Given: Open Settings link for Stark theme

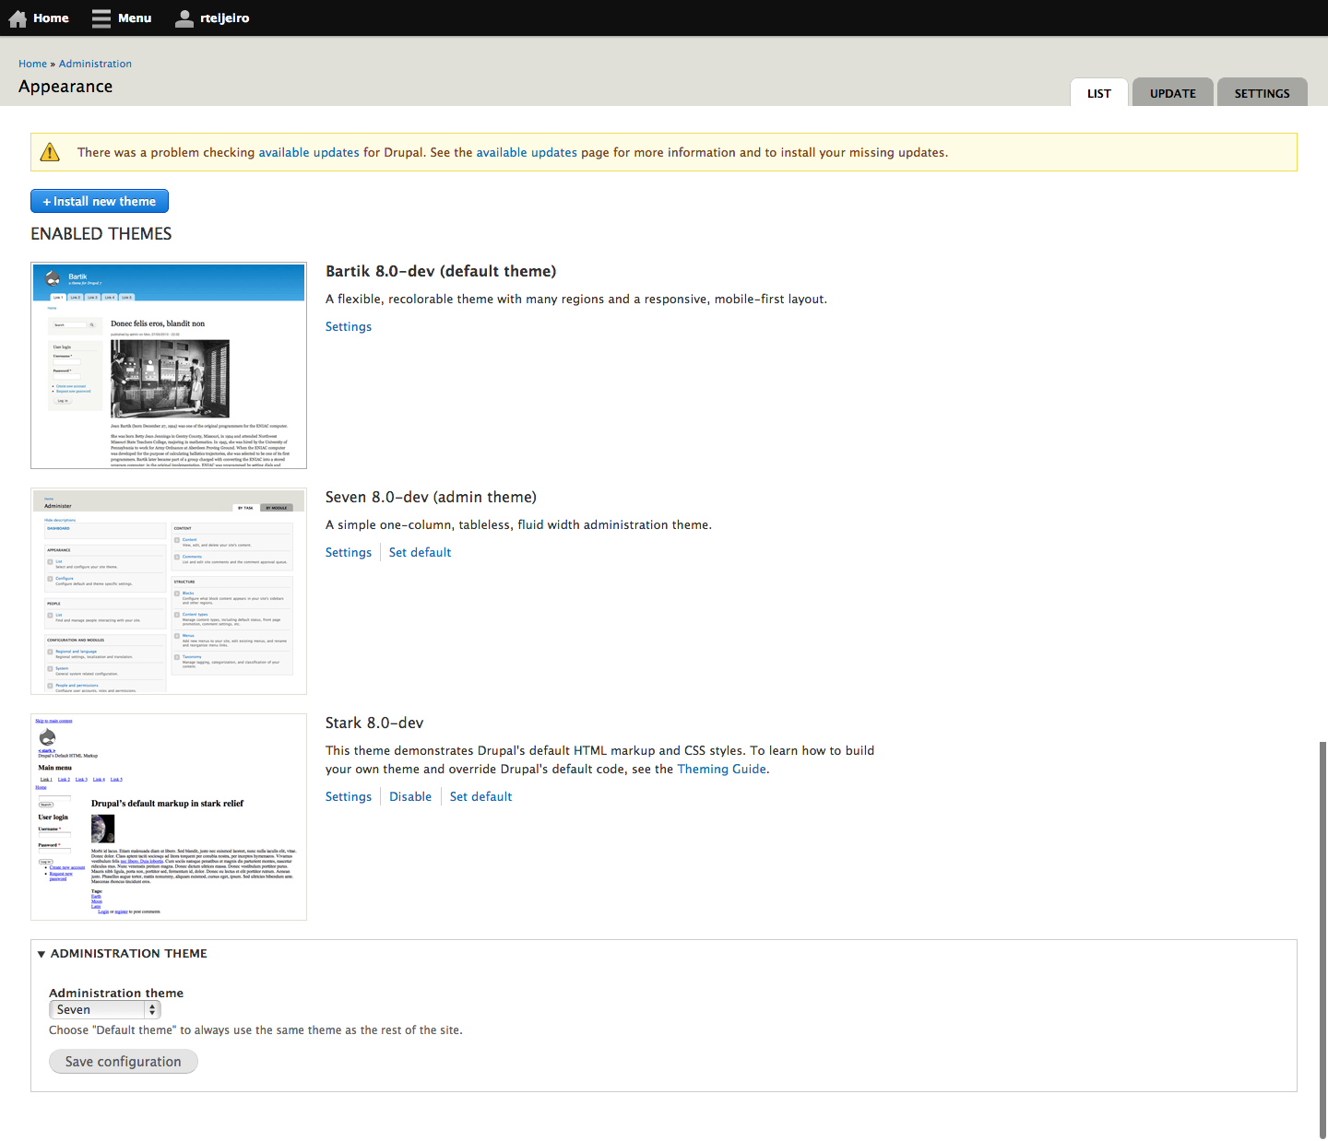Looking at the screenshot, I should tap(349, 797).
